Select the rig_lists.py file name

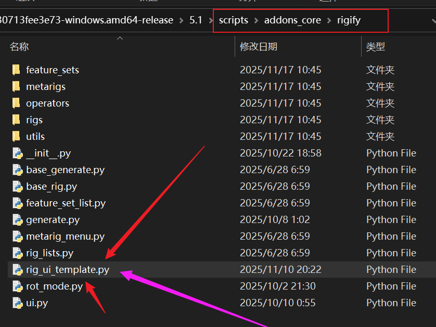(50, 253)
